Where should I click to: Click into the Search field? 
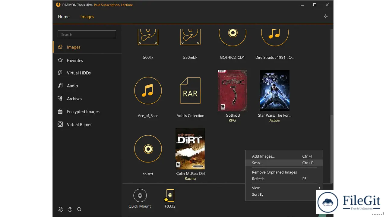[87, 34]
